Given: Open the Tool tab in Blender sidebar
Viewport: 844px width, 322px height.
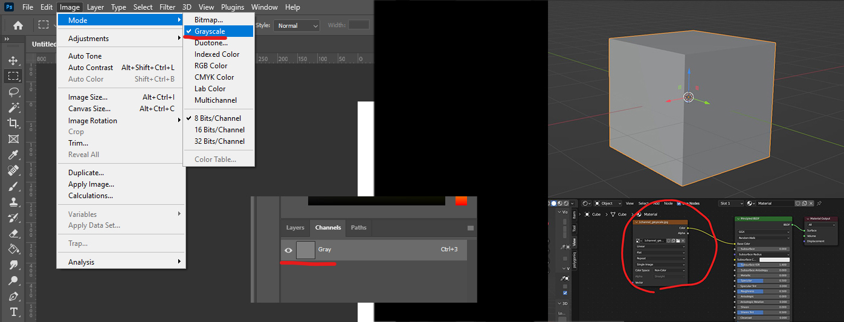Looking at the screenshot, I should click(x=574, y=228).
